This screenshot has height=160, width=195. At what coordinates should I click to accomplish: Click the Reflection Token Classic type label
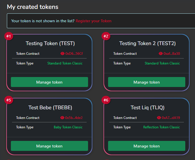pos(162,127)
